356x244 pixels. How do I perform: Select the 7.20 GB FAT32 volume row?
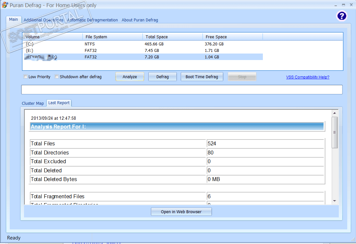[x=143, y=57]
